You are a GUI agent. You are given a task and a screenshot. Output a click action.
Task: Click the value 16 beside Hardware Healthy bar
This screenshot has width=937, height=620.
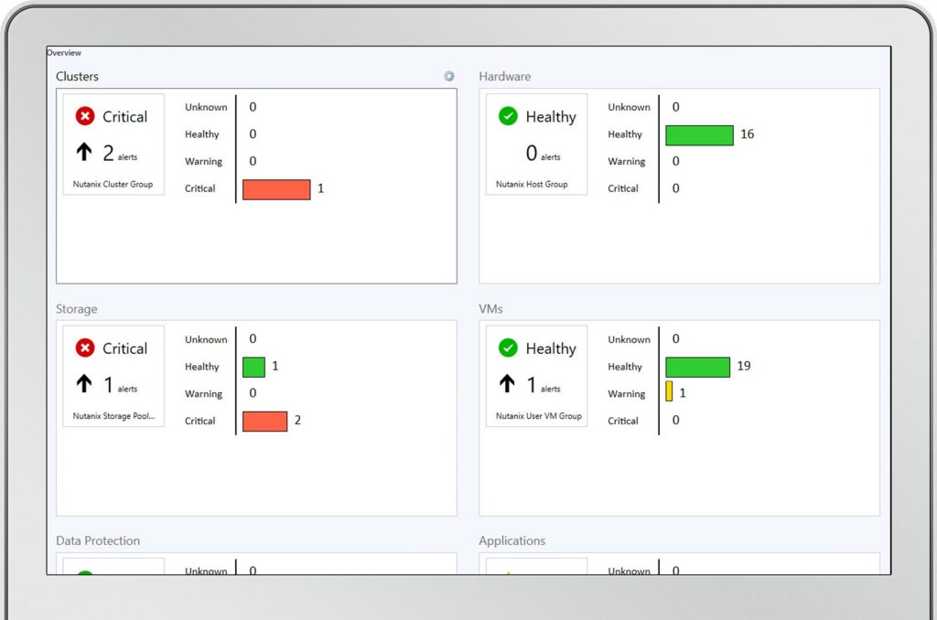coord(747,134)
